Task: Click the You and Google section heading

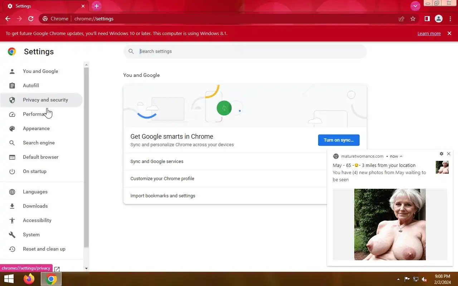Action: click(141, 75)
